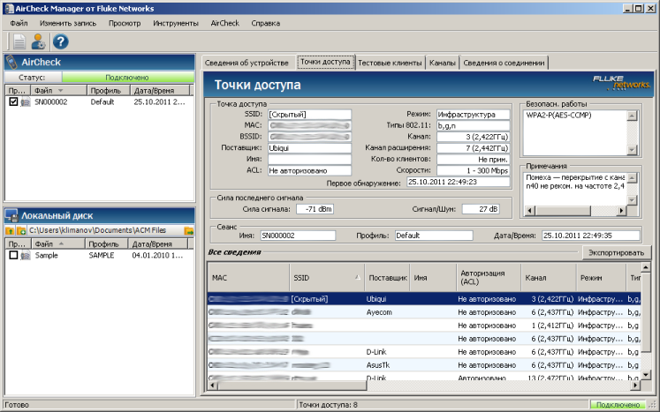Switch to Тестовые клиенты tab
Image resolution: width=660 pixels, height=412 pixels.
(390, 63)
